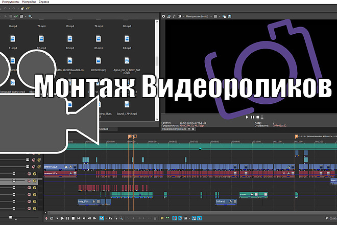This screenshot has width=337, height=225.
Task: Undock the Предпросмотр видео window
Action: point(189,129)
